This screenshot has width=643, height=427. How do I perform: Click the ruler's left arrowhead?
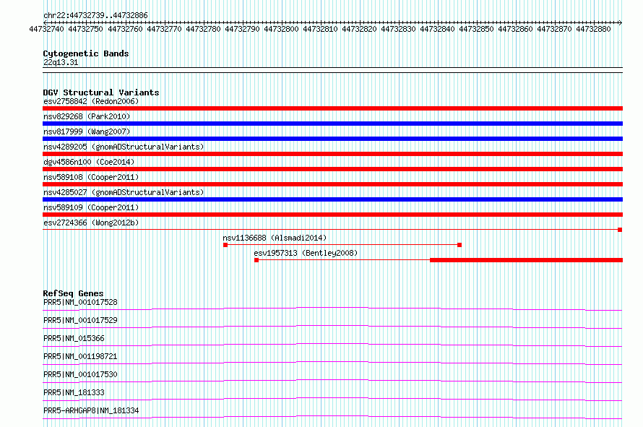click(45, 22)
